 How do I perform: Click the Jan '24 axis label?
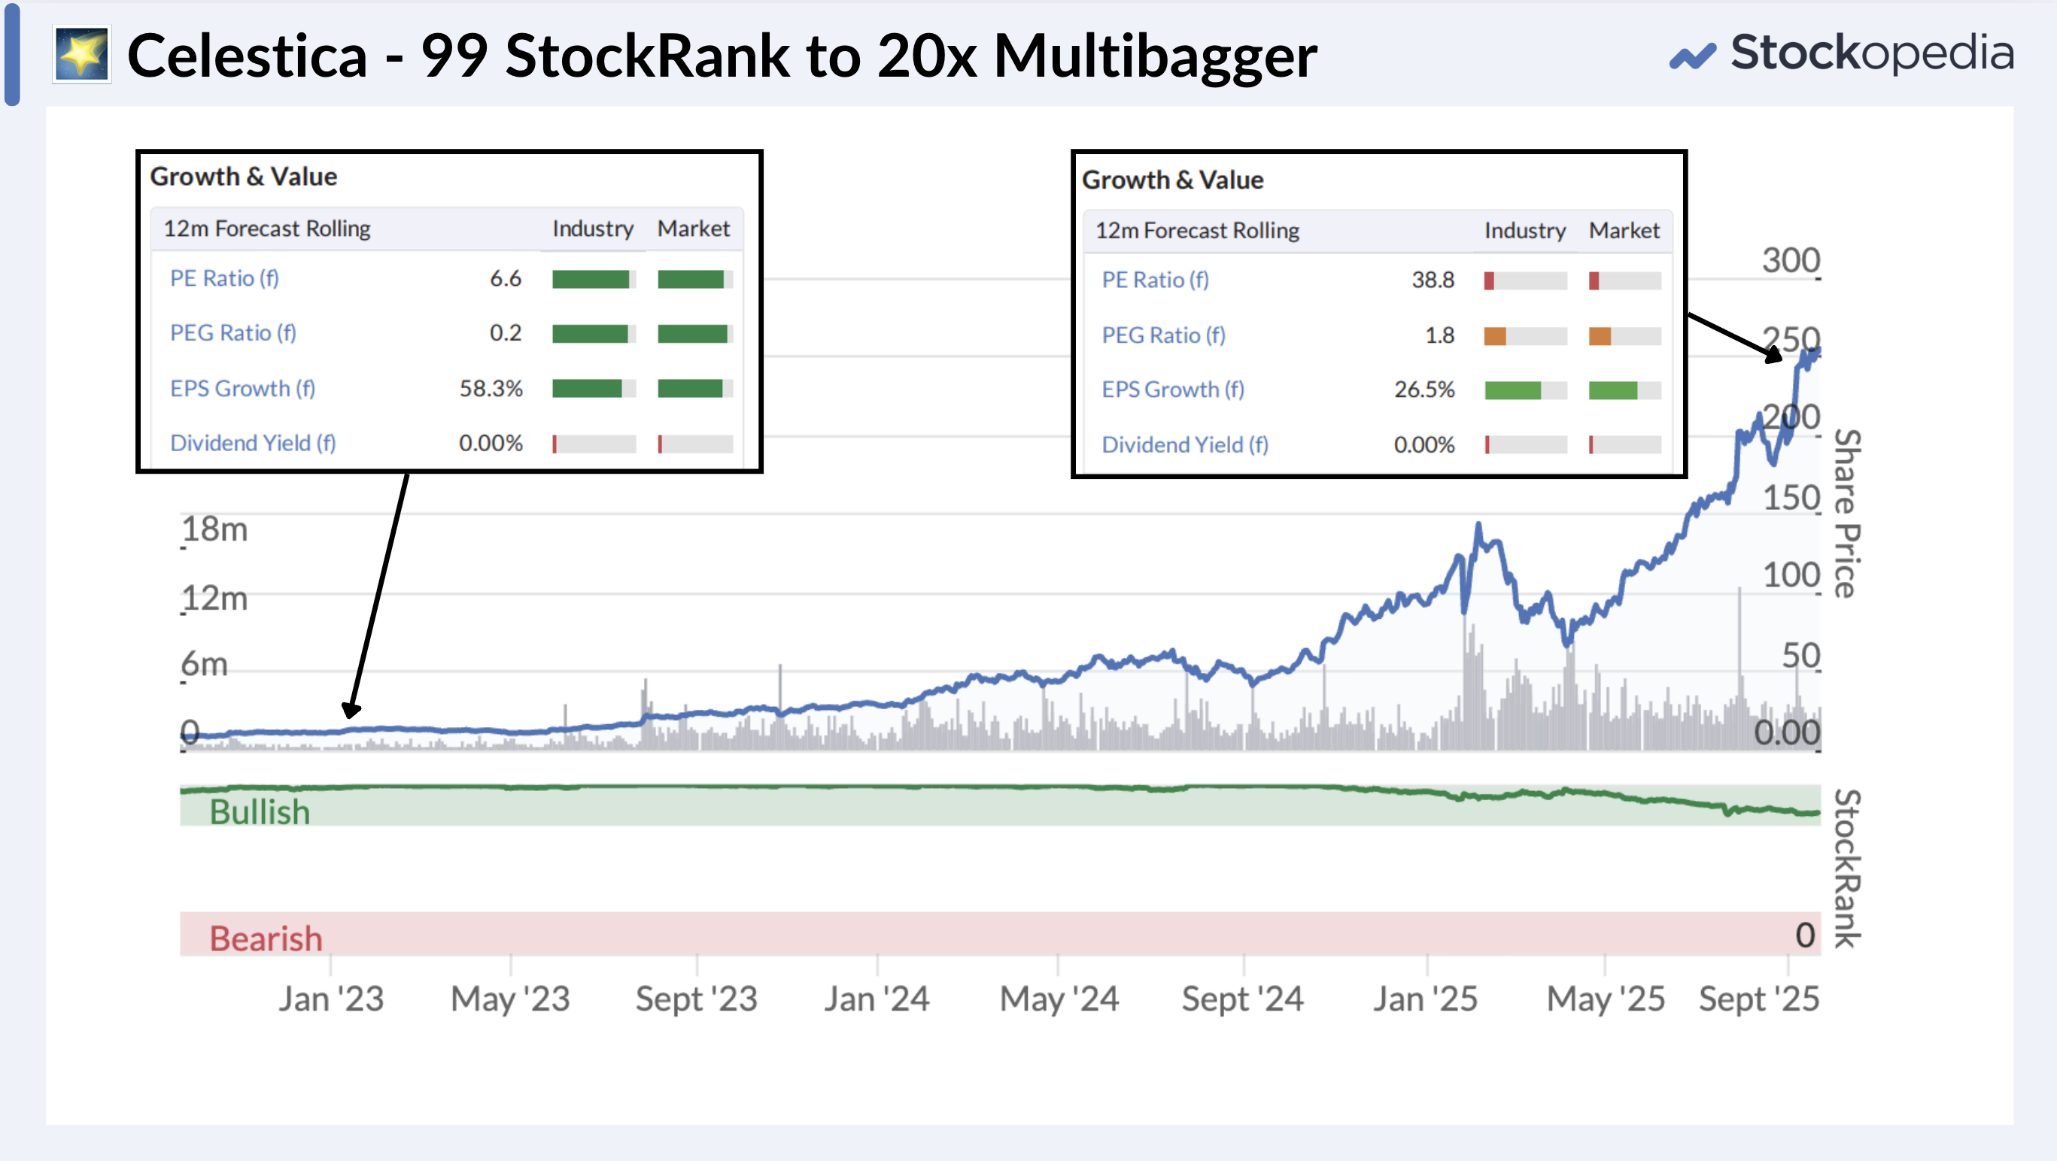point(877,999)
